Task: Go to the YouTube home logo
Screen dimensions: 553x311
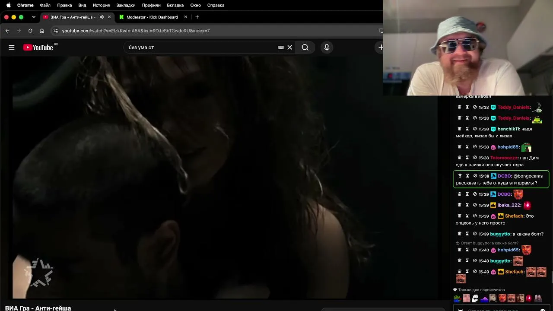Action: coord(38,48)
